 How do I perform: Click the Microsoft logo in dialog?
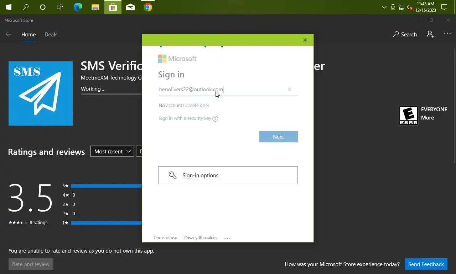(x=177, y=59)
